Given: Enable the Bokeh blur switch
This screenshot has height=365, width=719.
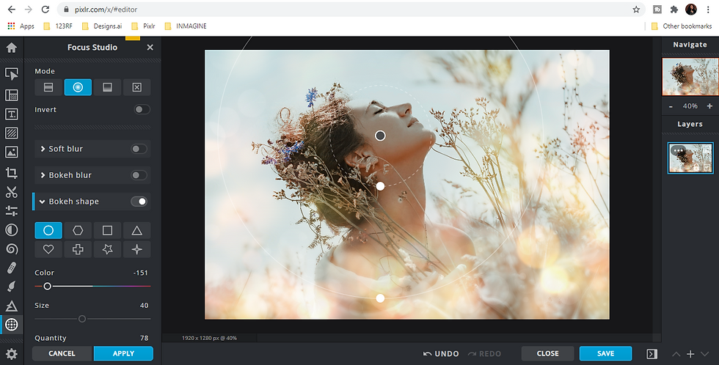Looking at the screenshot, I should tap(139, 175).
